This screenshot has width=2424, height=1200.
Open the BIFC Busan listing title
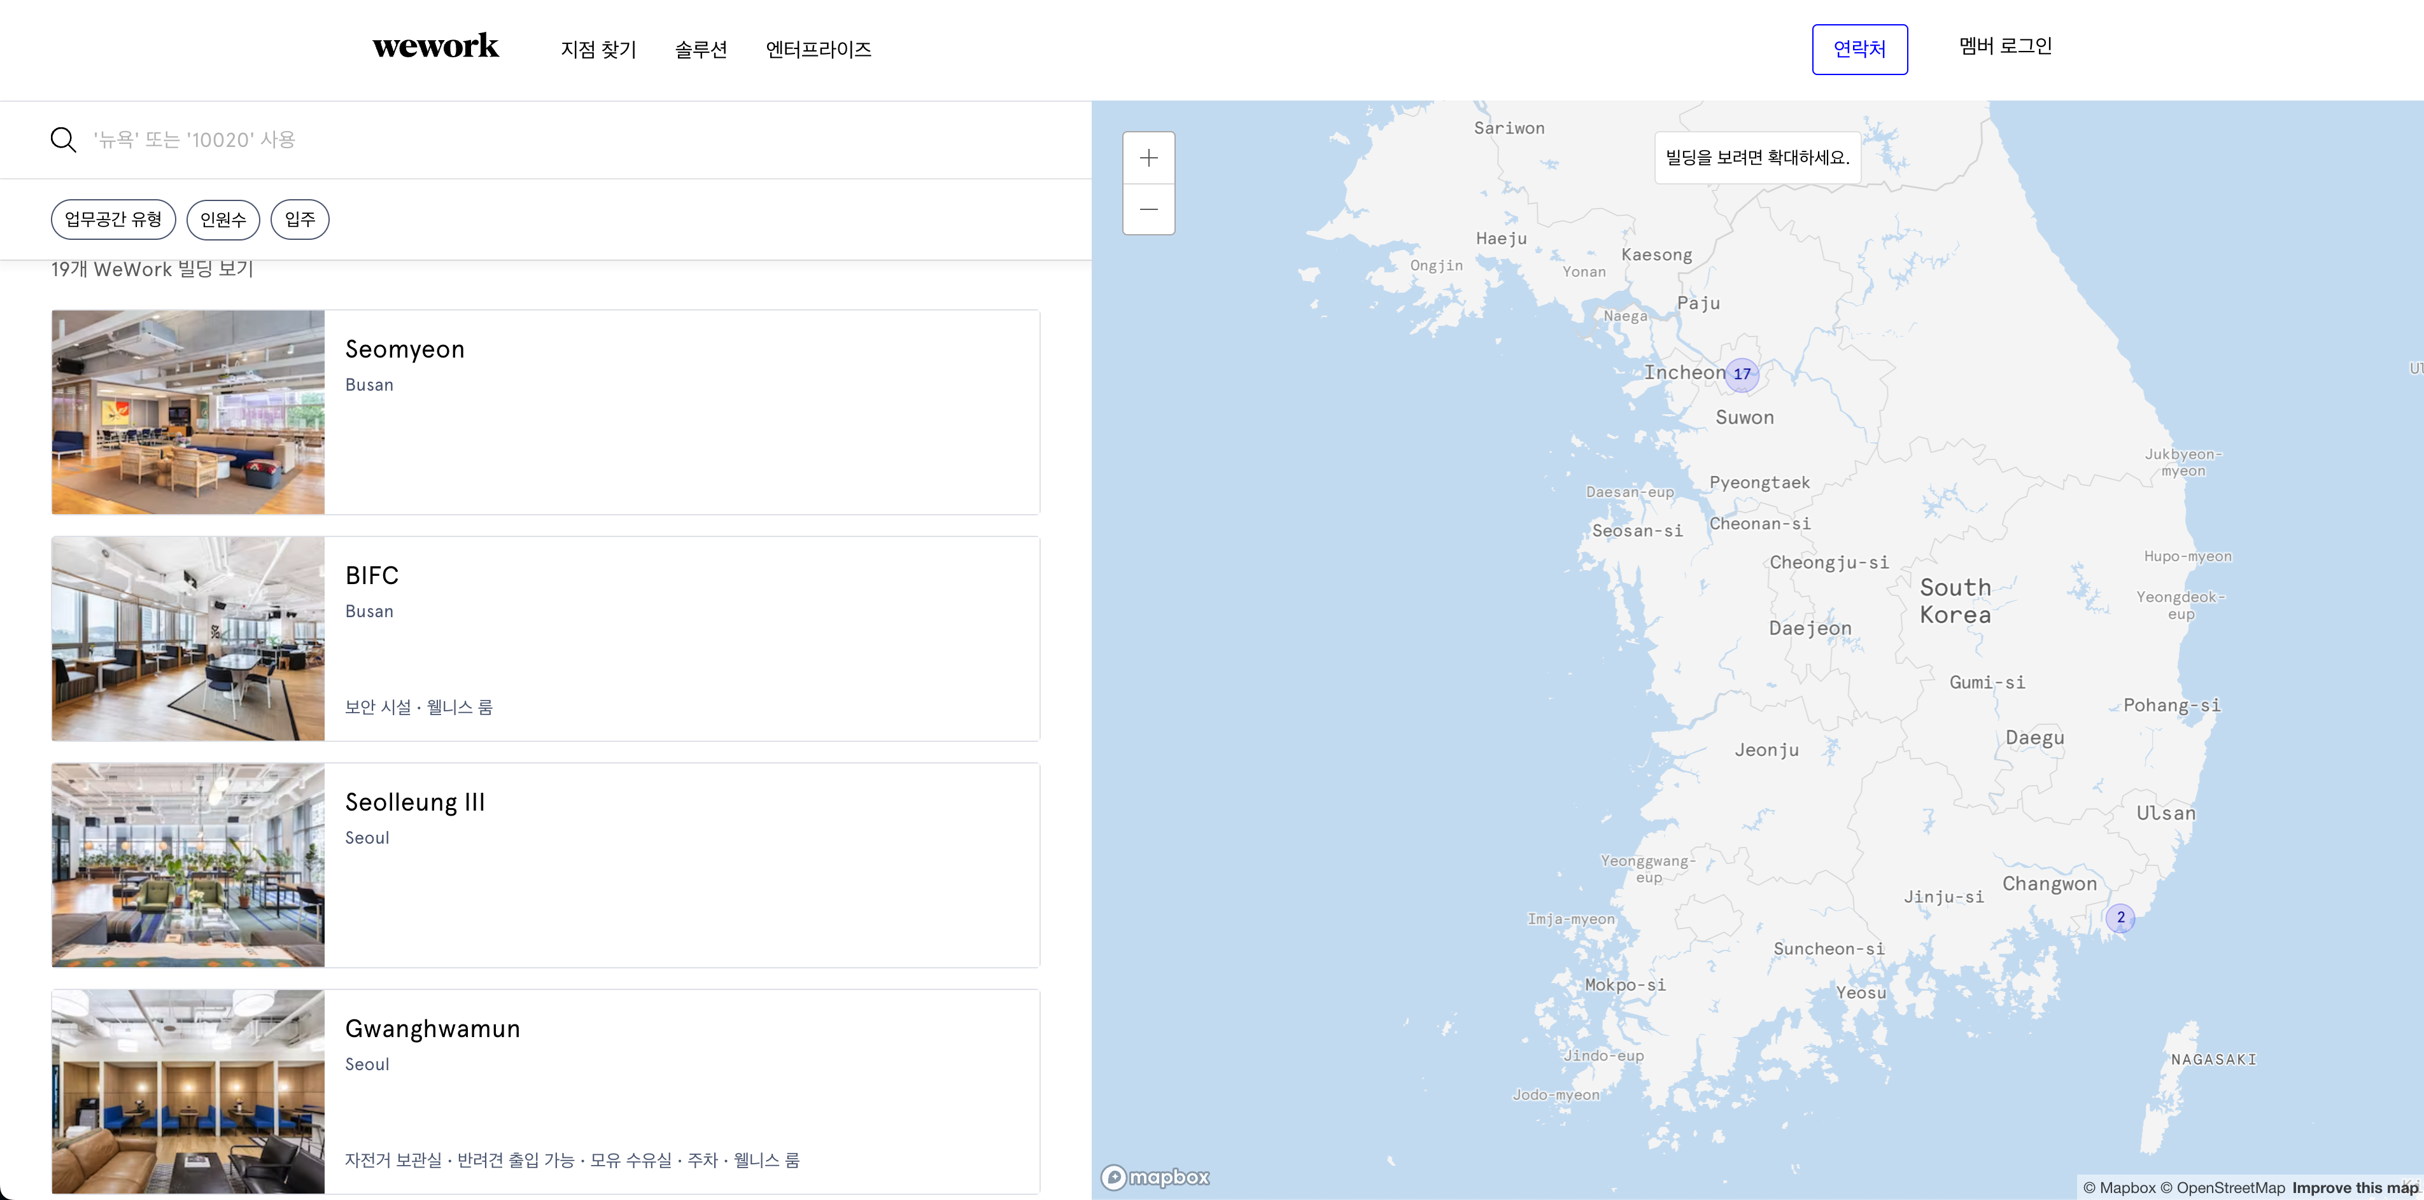click(372, 576)
